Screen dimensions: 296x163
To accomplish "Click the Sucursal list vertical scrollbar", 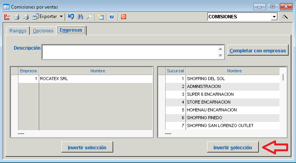I will click(283, 102).
